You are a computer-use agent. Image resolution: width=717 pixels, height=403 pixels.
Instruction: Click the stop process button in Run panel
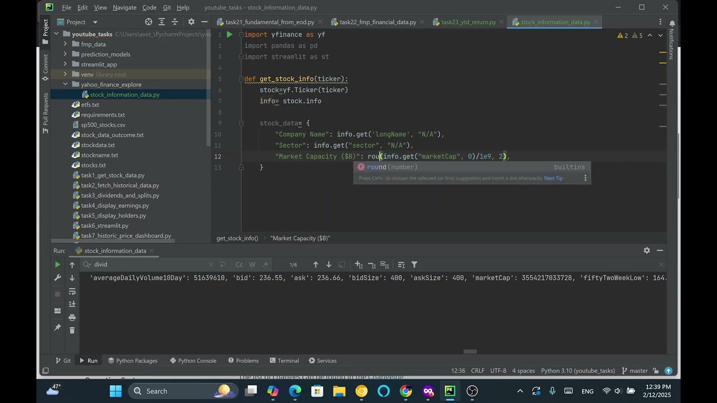[57, 294]
